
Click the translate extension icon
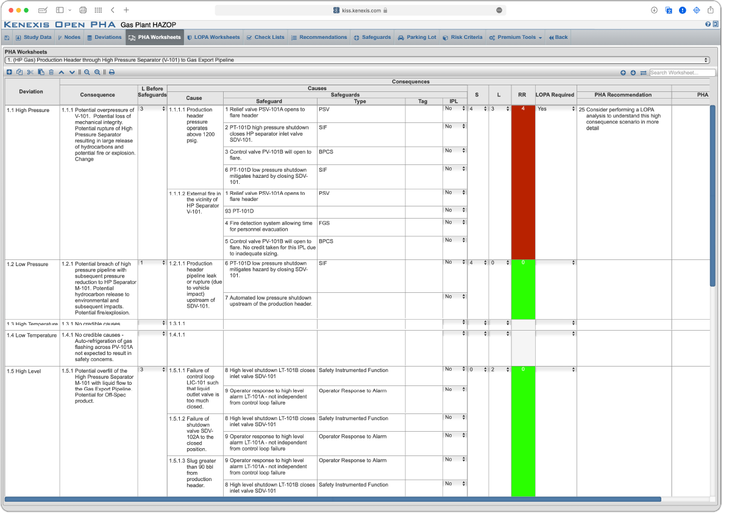669,10
